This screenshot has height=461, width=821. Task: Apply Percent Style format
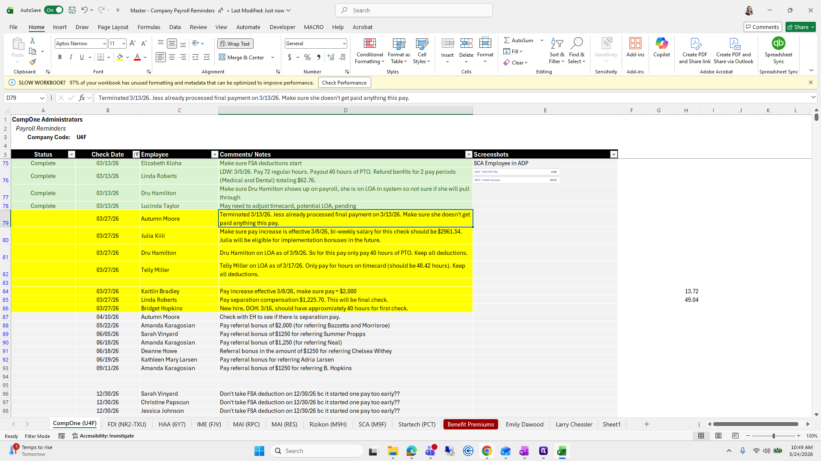pos(307,57)
